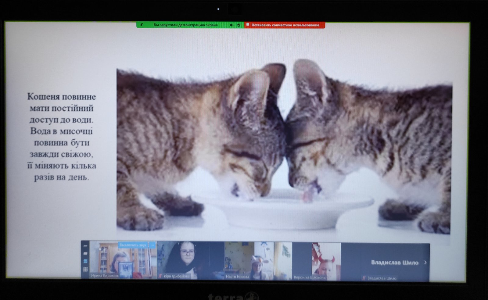
Task: Click muted mic icon beside small Владислав Шило label
Action: coord(364,278)
